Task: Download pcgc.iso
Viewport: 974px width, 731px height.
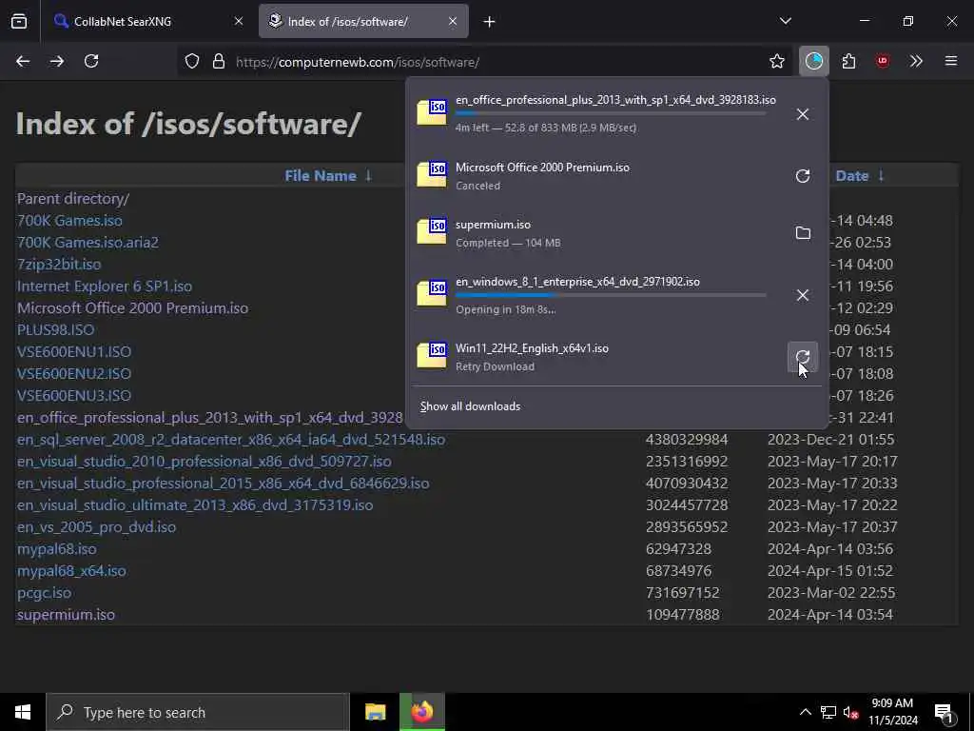Action: (44, 593)
